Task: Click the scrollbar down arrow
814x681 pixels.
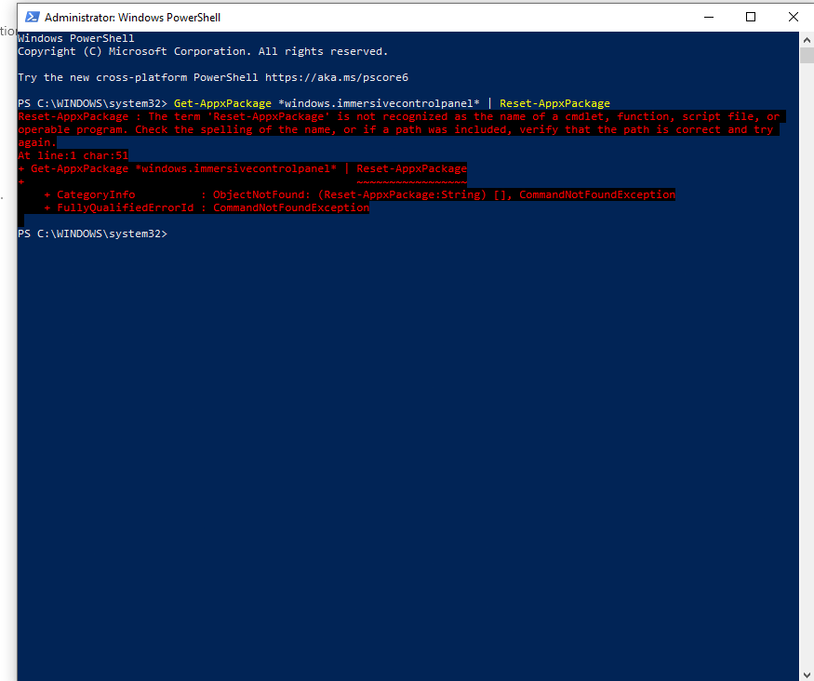Action: point(807,674)
